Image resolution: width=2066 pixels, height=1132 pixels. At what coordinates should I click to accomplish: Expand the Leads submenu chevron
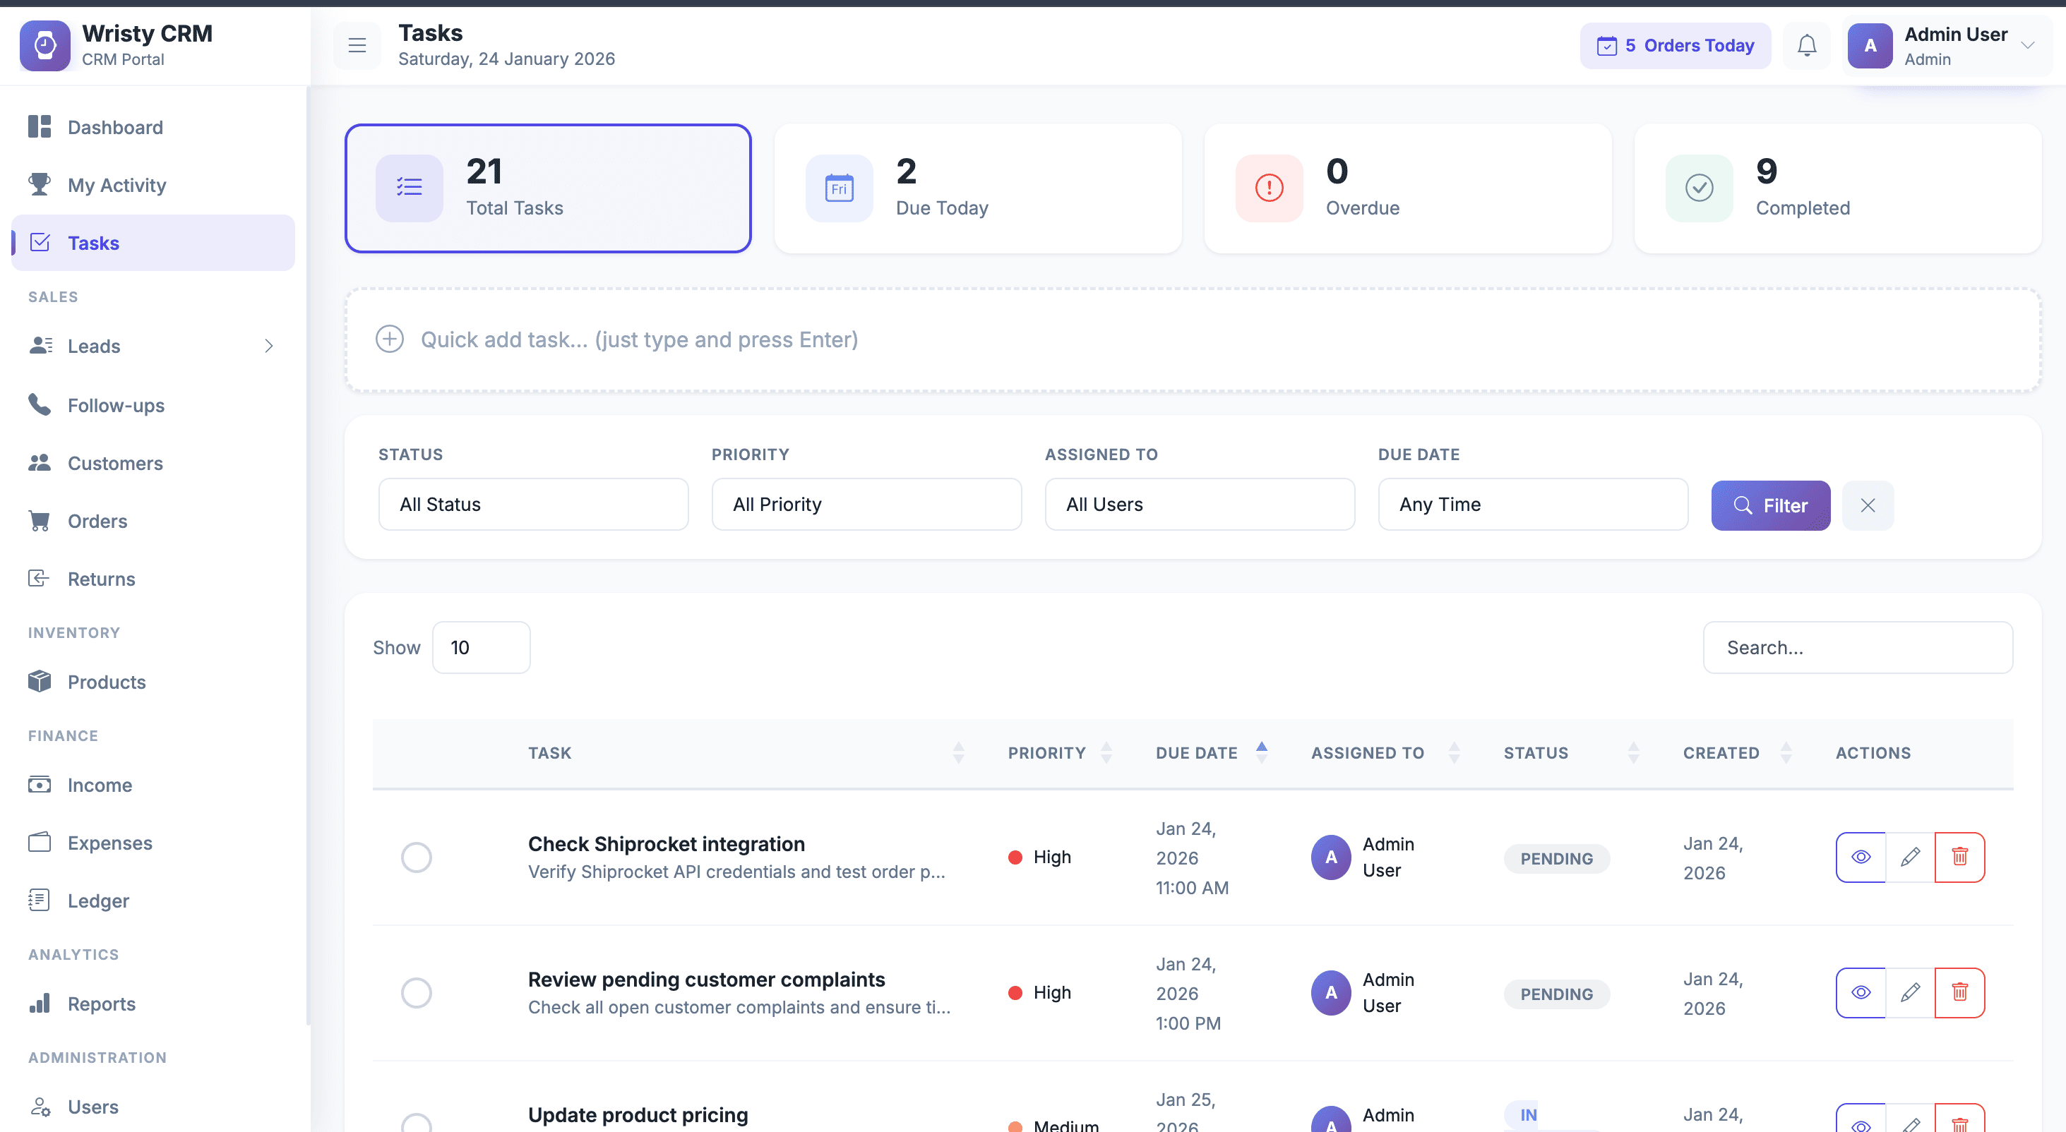[269, 347]
